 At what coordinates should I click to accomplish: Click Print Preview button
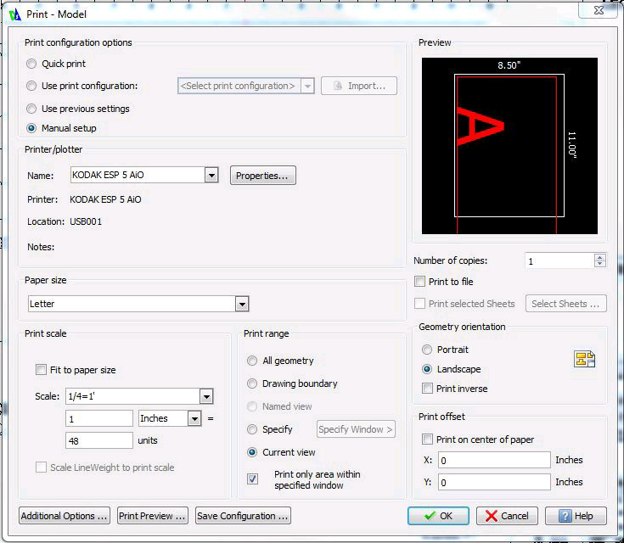pyautogui.click(x=152, y=516)
